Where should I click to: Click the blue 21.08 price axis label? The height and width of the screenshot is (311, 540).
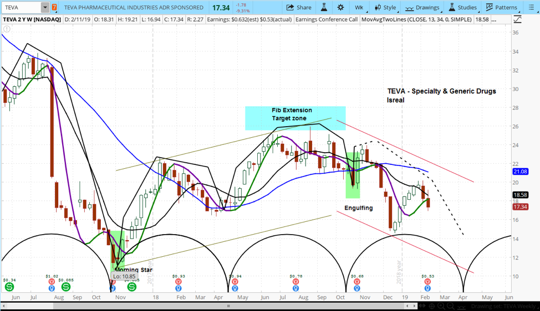(x=520, y=171)
